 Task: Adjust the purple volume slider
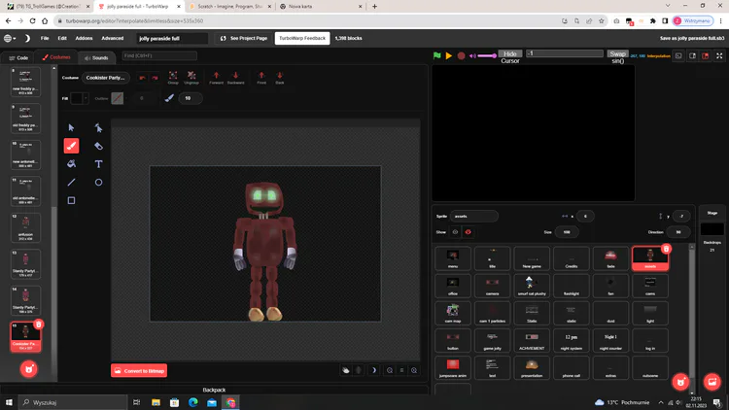pos(487,55)
